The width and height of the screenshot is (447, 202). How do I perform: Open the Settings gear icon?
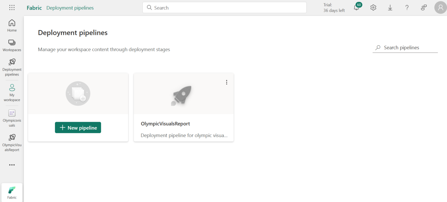coord(373,8)
